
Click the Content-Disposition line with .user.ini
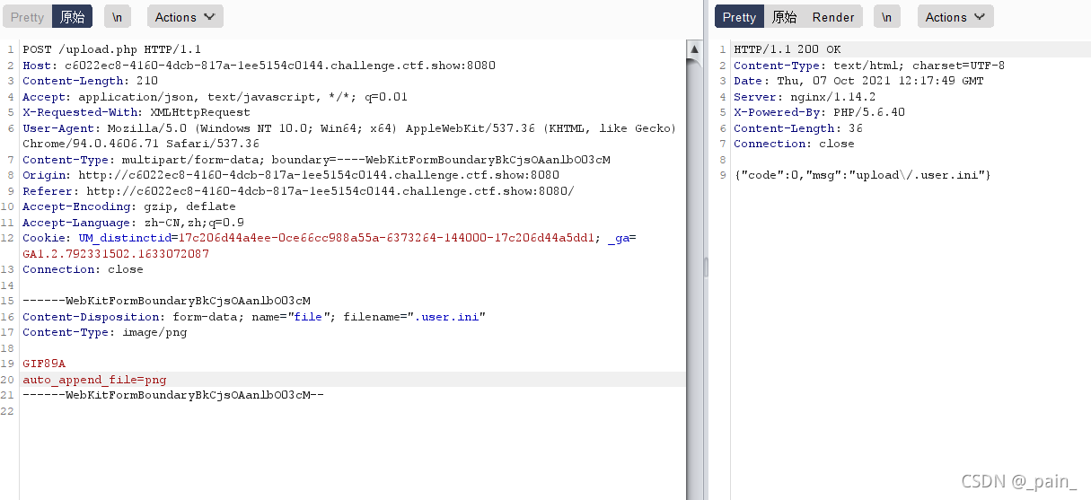254,317
